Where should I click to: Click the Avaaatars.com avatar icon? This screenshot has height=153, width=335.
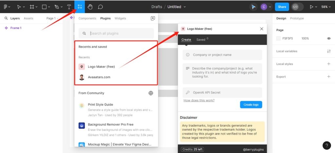click(81, 77)
